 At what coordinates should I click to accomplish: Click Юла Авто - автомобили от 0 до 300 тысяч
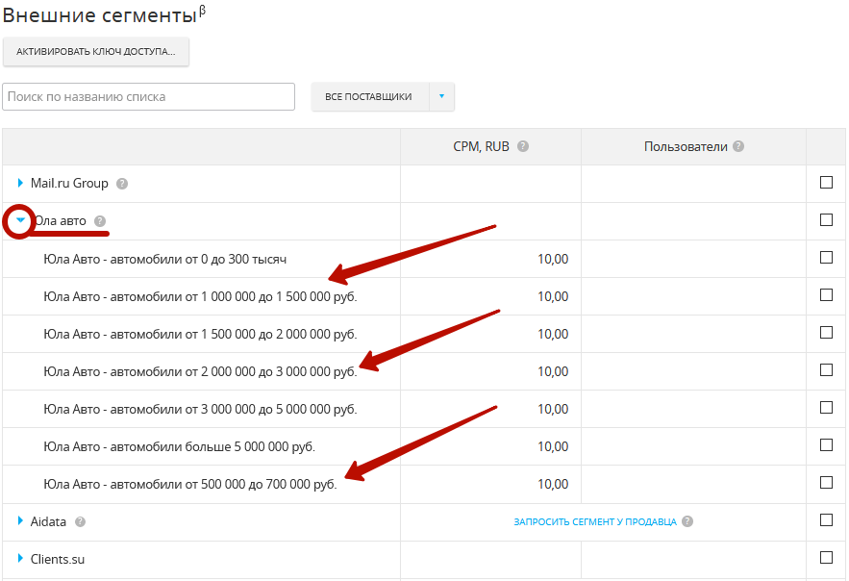click(165, 260)
